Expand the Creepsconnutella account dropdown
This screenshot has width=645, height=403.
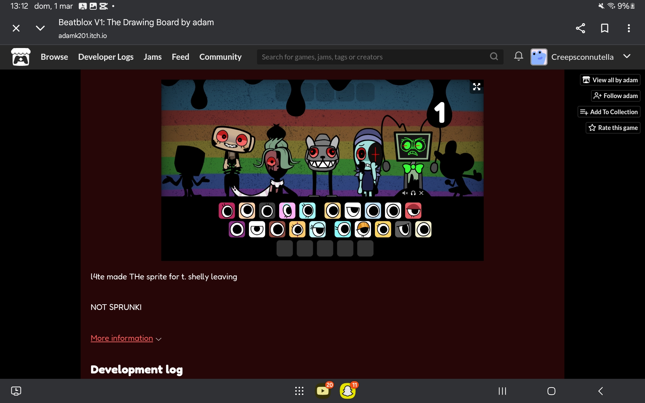coord(627,56)
